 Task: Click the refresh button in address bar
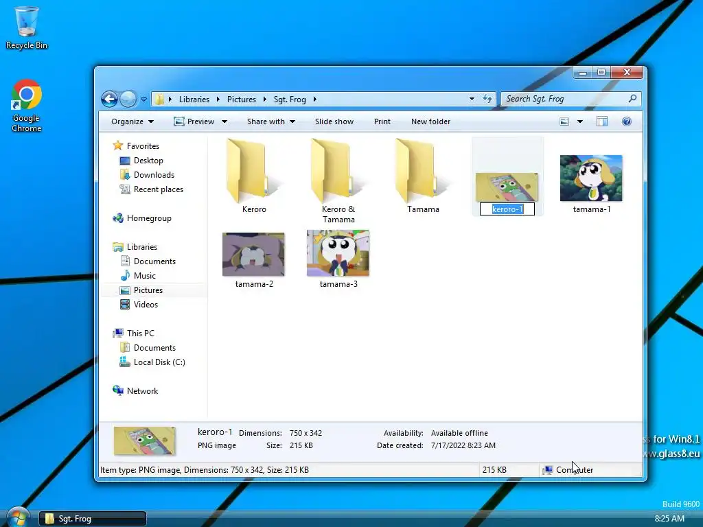pos(487,99)
